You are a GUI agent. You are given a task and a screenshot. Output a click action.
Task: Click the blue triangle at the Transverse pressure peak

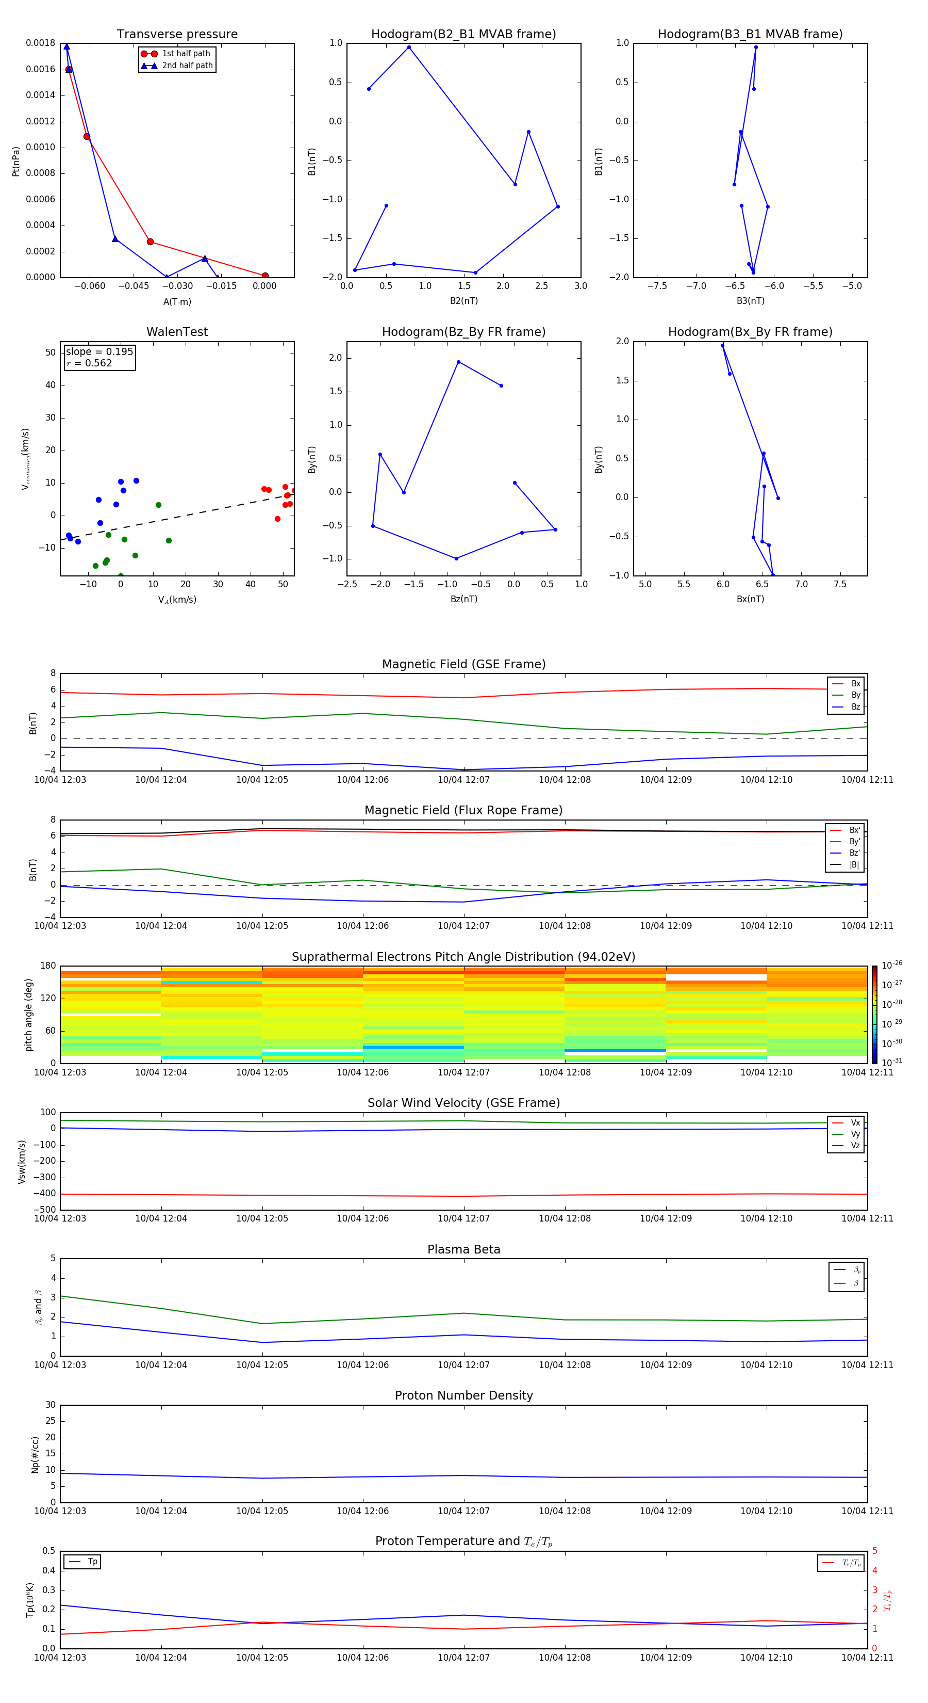pos(67,47)
